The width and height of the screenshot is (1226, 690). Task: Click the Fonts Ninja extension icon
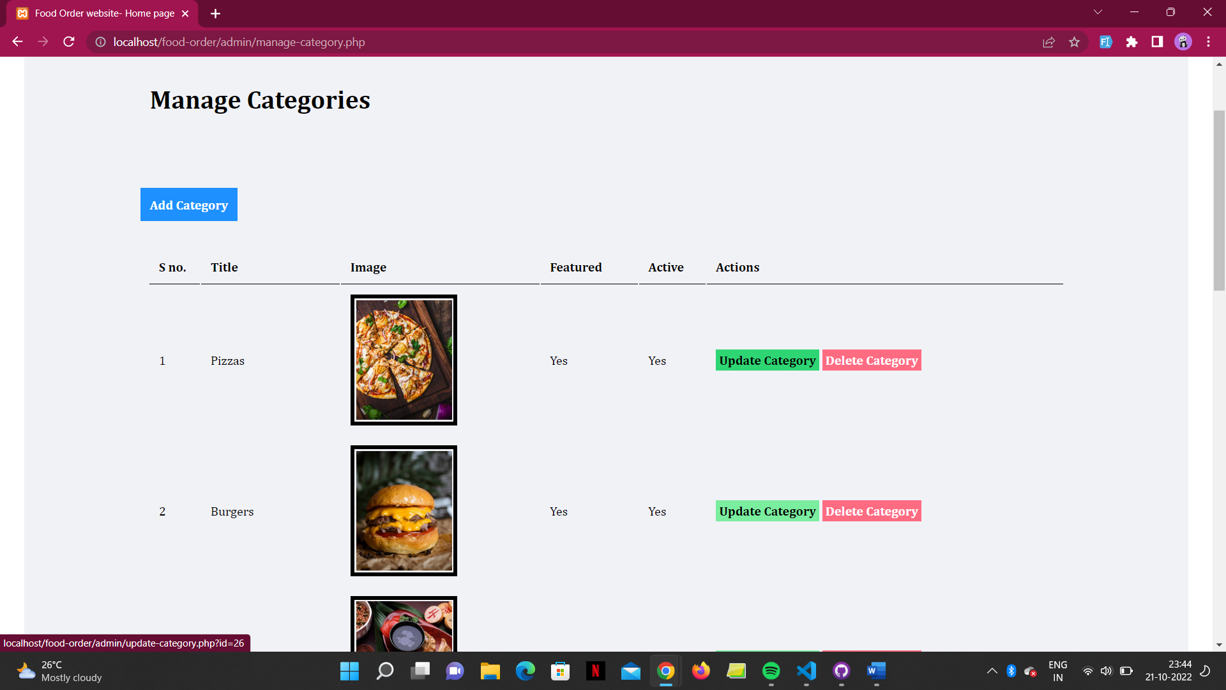click(1105, 42)
